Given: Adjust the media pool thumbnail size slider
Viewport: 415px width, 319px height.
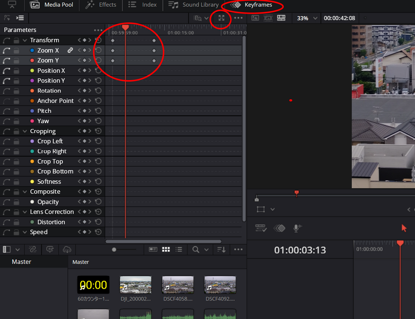Looking at the screenshot, I should 114,250.
